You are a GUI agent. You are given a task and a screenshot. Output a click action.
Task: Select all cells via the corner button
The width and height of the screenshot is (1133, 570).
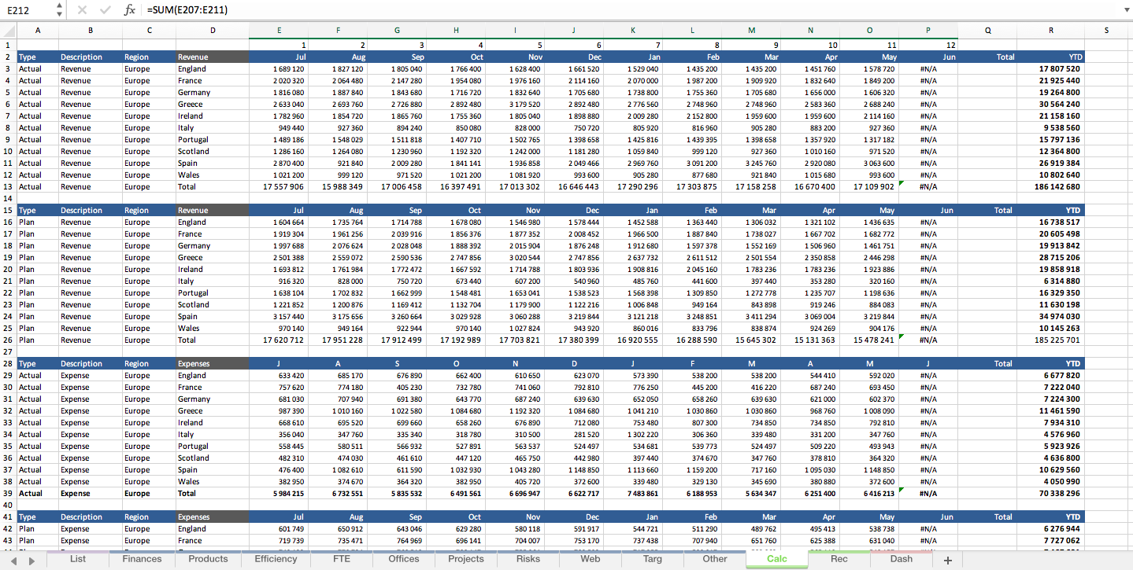click(x=6, y=30)
